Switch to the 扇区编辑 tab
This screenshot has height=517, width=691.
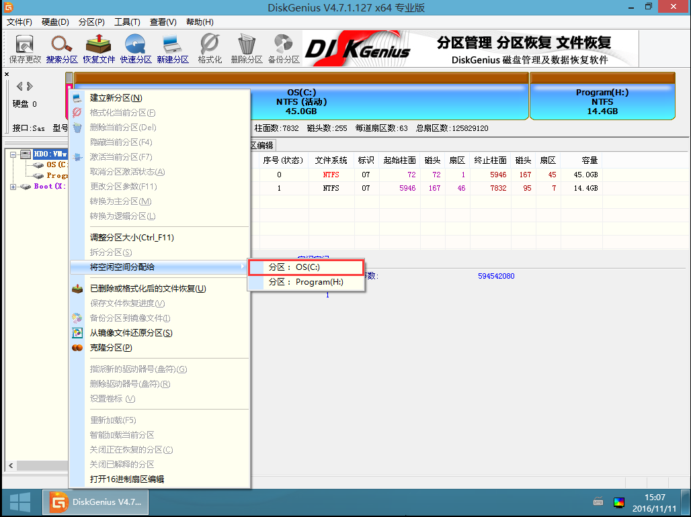[x=263, y=146]
